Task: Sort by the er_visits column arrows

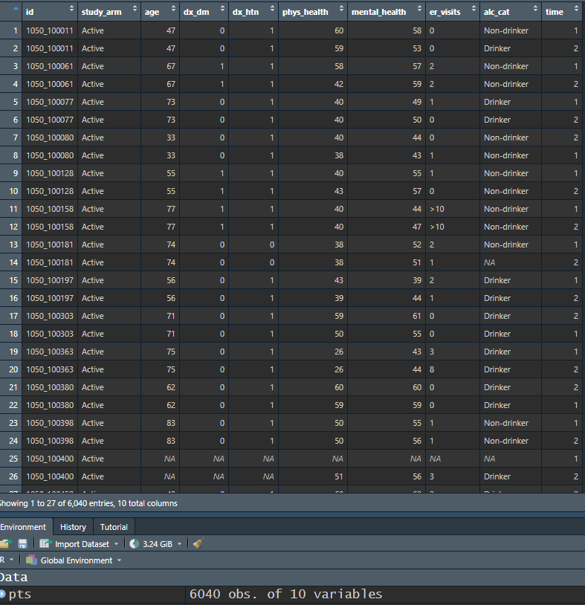Action: tap(474, 8)
